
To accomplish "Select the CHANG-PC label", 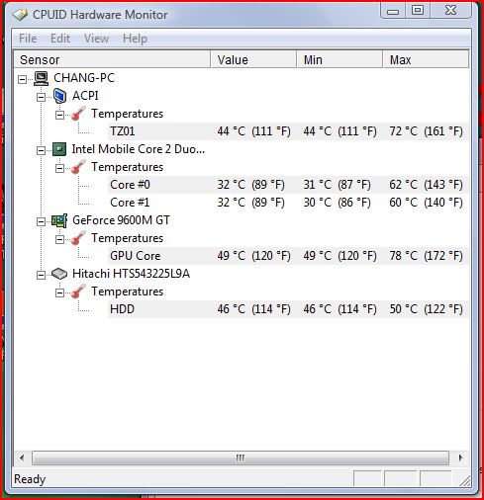I will pyautogui.click(x=84, y=78).
